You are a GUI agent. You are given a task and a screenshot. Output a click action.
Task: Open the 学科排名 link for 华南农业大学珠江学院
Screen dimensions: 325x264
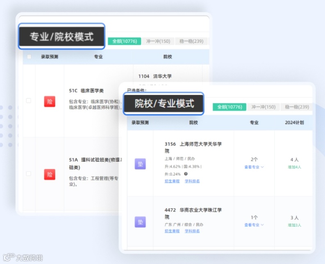(192, 231)
